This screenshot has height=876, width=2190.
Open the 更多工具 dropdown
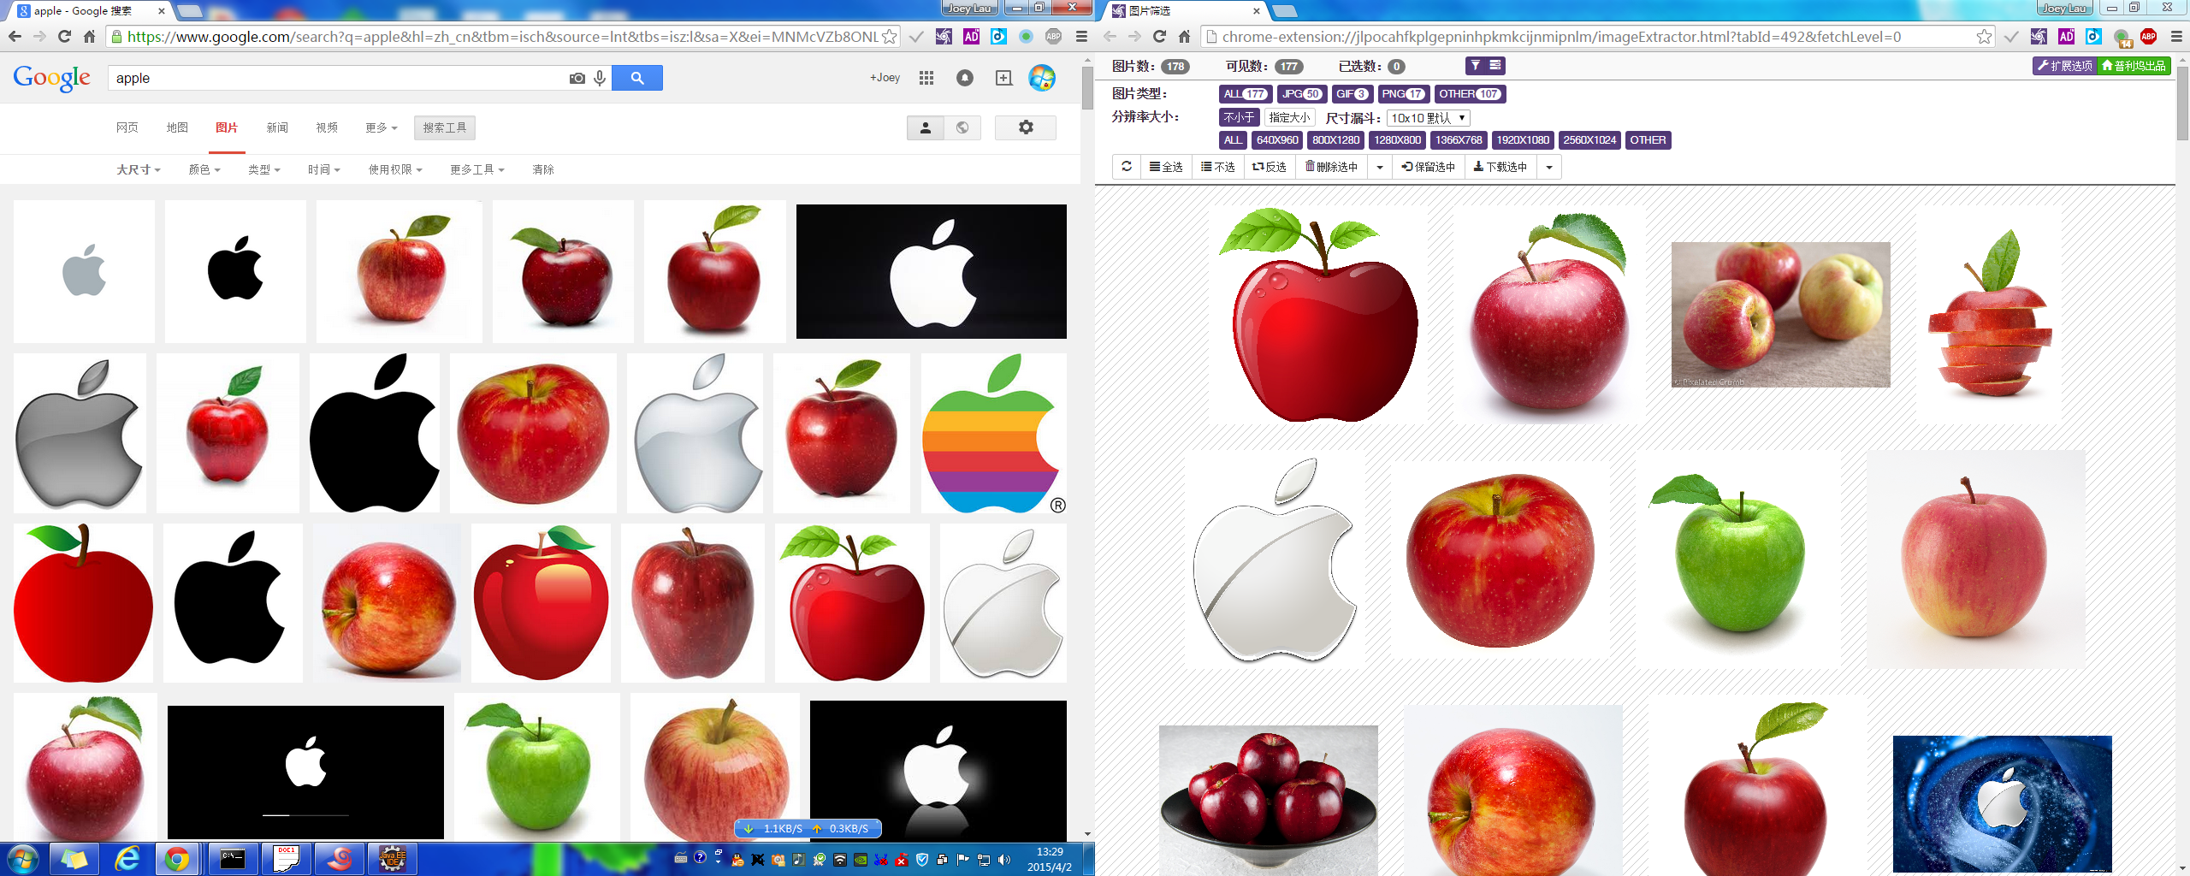pos(477,169)
